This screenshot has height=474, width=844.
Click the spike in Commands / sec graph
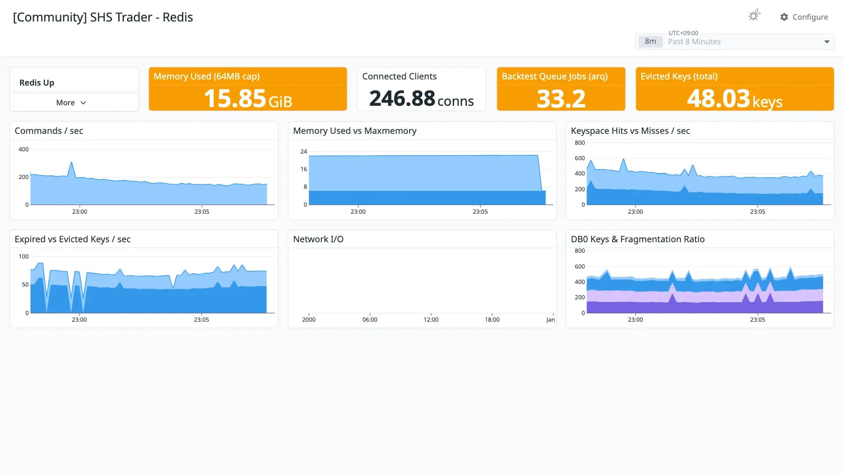(72, 163)
